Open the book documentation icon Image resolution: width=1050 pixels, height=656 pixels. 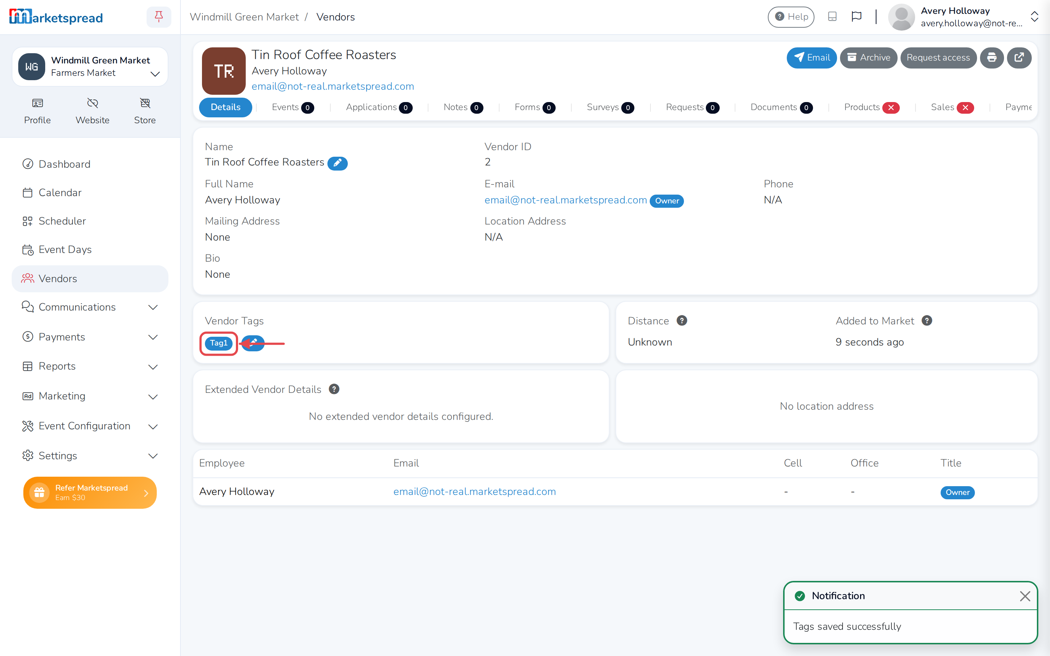pyautogui.click(x=832, y=17)
